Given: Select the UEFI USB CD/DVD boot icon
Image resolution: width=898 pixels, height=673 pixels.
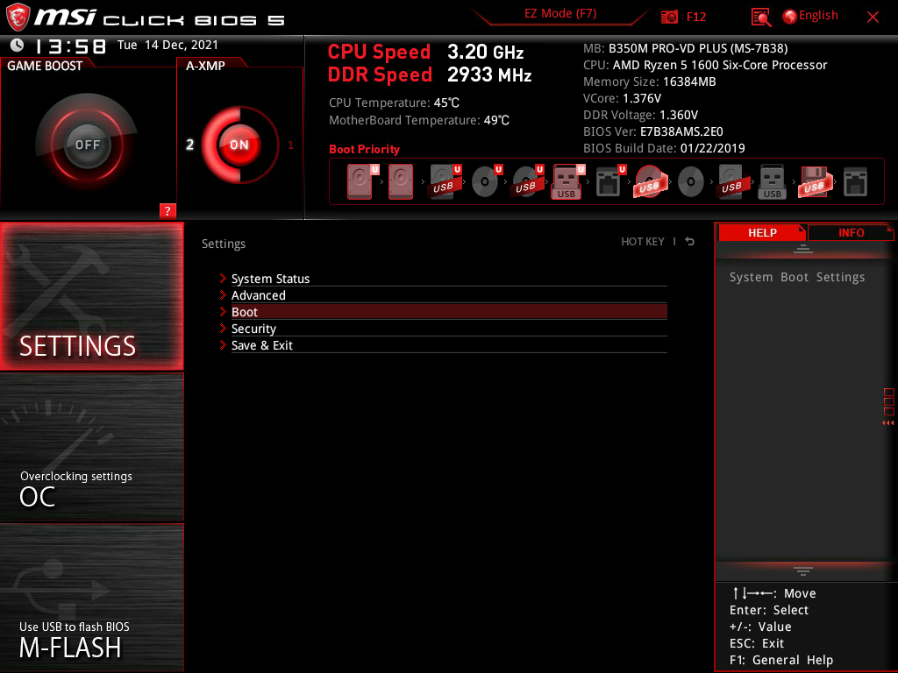Looking at the screenshot, I should tap(527, 182).
